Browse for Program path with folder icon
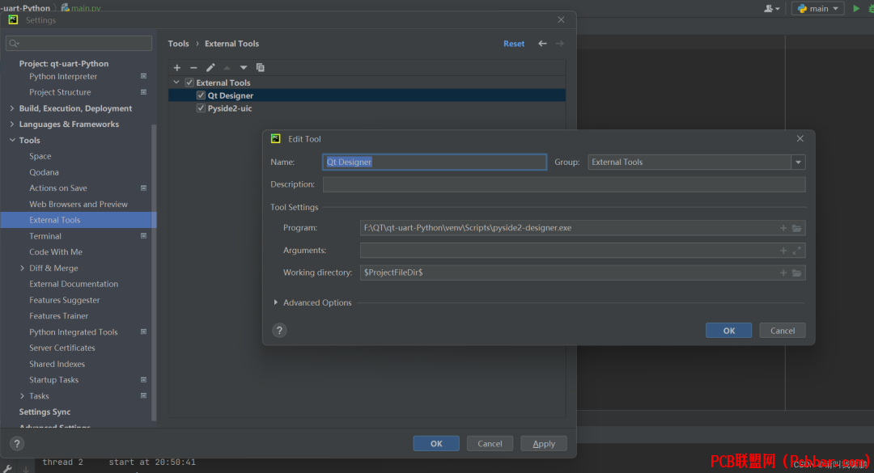The height and width of the screenshot is (473, 874). coord(797,228)
